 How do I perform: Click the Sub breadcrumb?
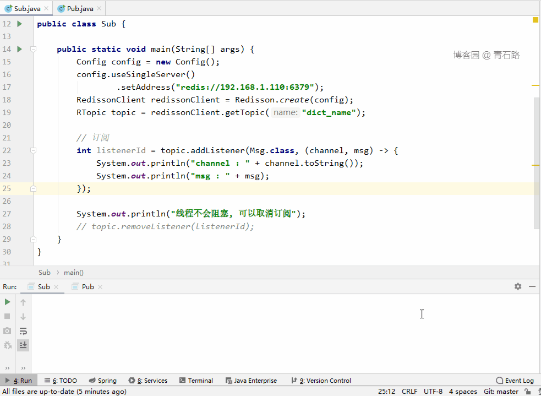[45, 273]
